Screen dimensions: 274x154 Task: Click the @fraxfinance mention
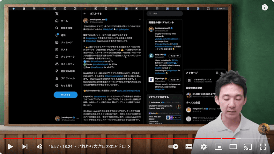point(97,67)
